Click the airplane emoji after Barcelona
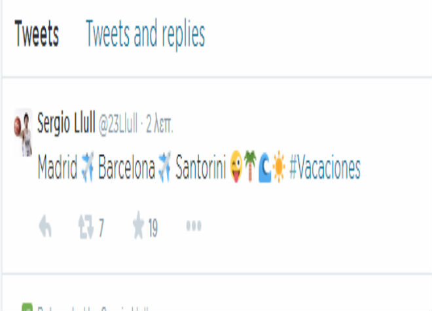 pyautogui.click(x=164, y=167)
